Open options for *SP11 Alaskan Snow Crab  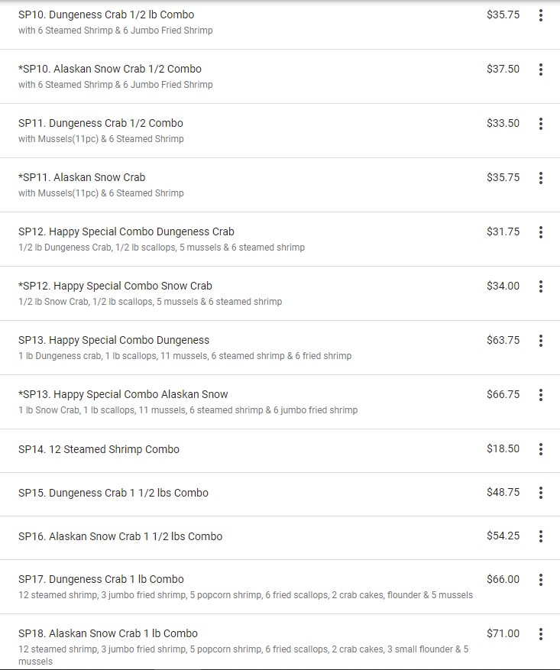pyautogui.click(x=541, y=178)
